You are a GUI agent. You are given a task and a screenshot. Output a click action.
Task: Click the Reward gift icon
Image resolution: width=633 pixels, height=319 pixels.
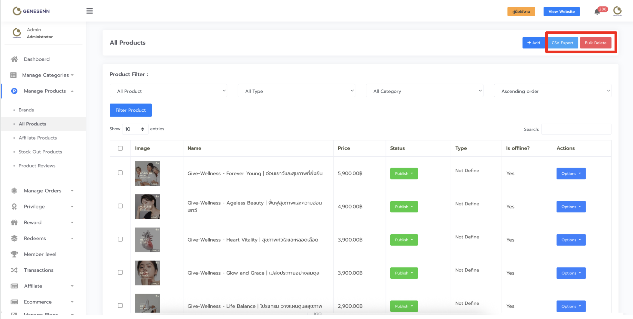point(14,222)
